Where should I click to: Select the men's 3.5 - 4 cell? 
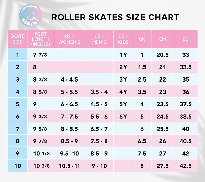[x=99, y=92]
